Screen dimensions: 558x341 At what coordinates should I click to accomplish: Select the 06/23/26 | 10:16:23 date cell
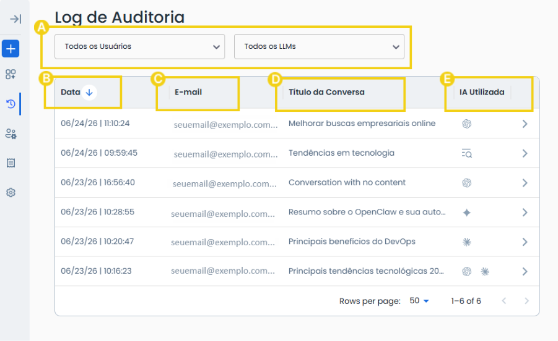pyautogui.click(x=96, y=271)
